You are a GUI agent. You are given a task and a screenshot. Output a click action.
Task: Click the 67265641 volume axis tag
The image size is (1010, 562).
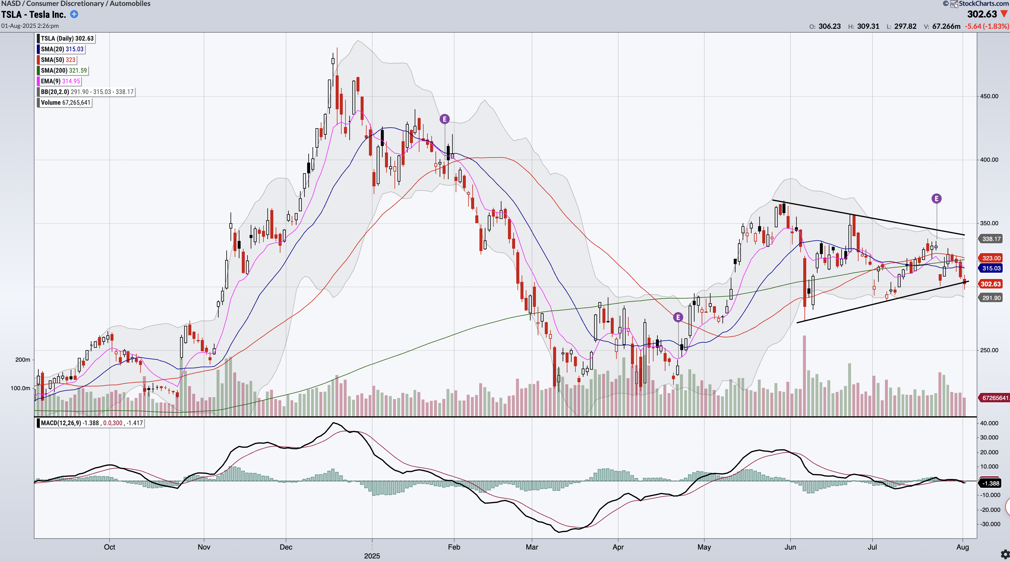[994, 398]
